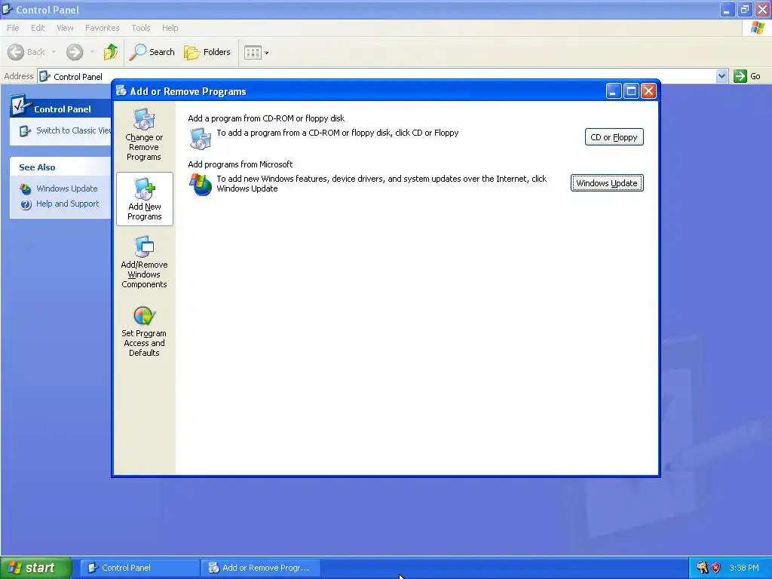Click the Add or Remove Programs title icon
The width and height of the screenshot is (772, 579).
pos(121,90)
